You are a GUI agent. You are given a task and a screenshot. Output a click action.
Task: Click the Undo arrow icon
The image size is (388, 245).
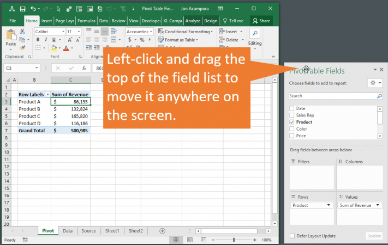(33, 9)
